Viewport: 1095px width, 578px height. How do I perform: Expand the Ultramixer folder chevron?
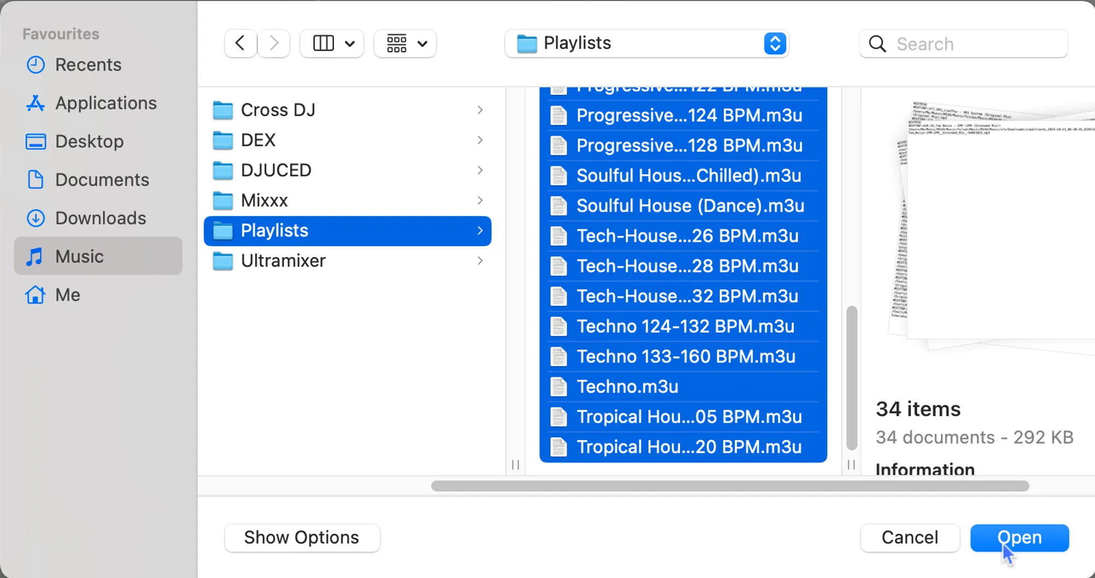(480, 261)
